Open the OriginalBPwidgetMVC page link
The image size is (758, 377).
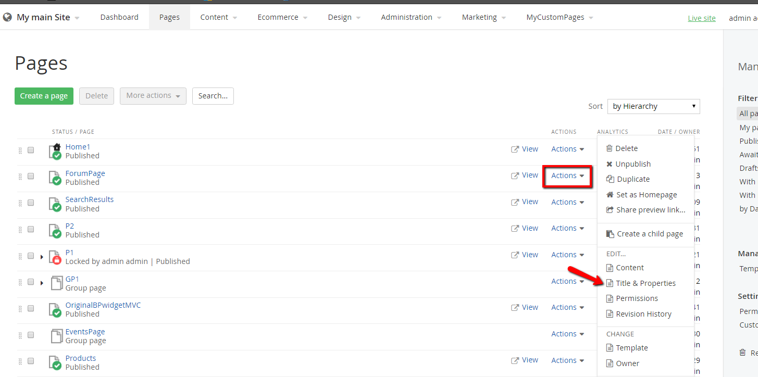(x=103, y=305)
